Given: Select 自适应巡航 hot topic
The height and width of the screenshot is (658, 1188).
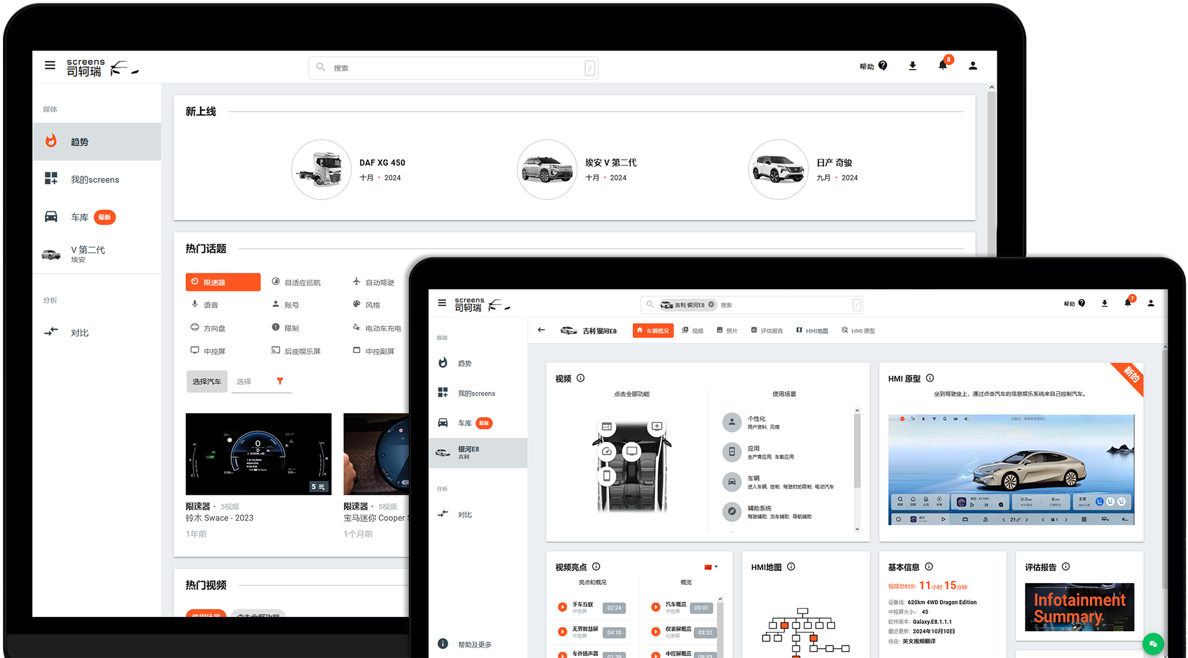Looking at the screenshot, I should 296,282.
